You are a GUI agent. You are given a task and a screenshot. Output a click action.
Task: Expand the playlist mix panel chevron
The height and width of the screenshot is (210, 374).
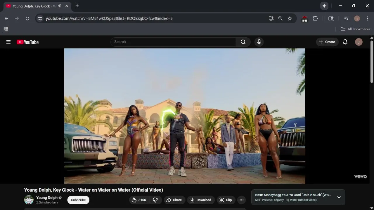(x=339, y=197)
